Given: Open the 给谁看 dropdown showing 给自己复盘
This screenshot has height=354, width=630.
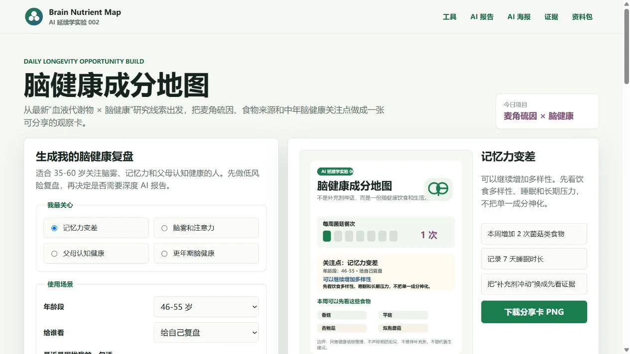Looking at the screenshot, I should [206, 333].
